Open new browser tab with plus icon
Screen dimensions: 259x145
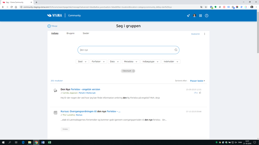pos(36,2)
